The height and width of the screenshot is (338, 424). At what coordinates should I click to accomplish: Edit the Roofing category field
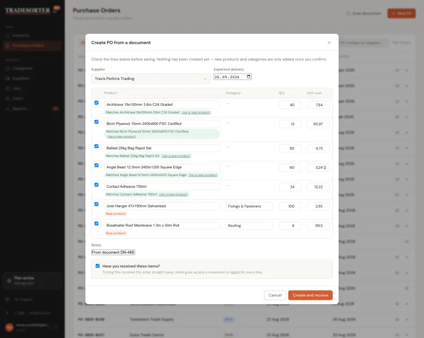pyautogui.click(x=249, y=226)
